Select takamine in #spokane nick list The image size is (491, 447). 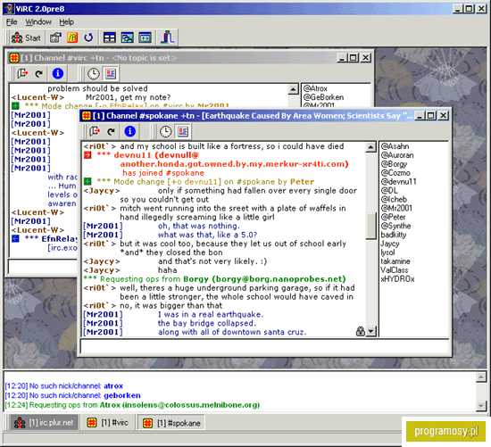(x=395, y=261)
